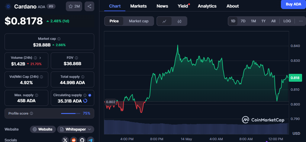This screenshot has height=142, width=306.
Task: Switch to line chart icon
Action: [164, 21]
